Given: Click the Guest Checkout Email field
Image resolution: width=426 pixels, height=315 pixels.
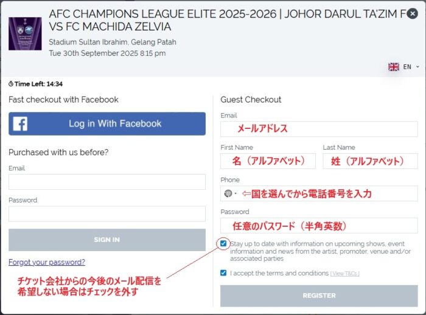Looking at the screenshot, I should pos(319,129).
